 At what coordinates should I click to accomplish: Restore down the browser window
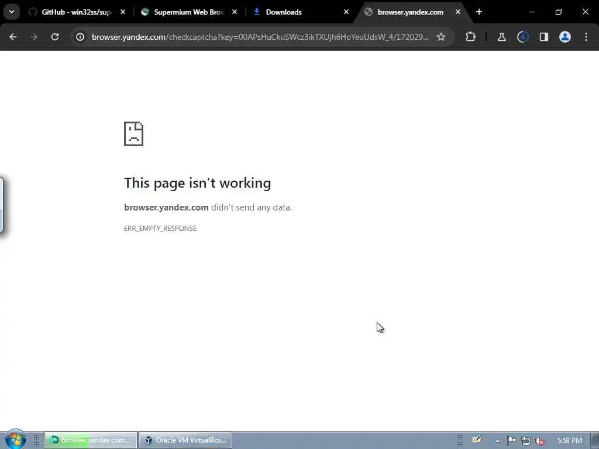[559, 12]
